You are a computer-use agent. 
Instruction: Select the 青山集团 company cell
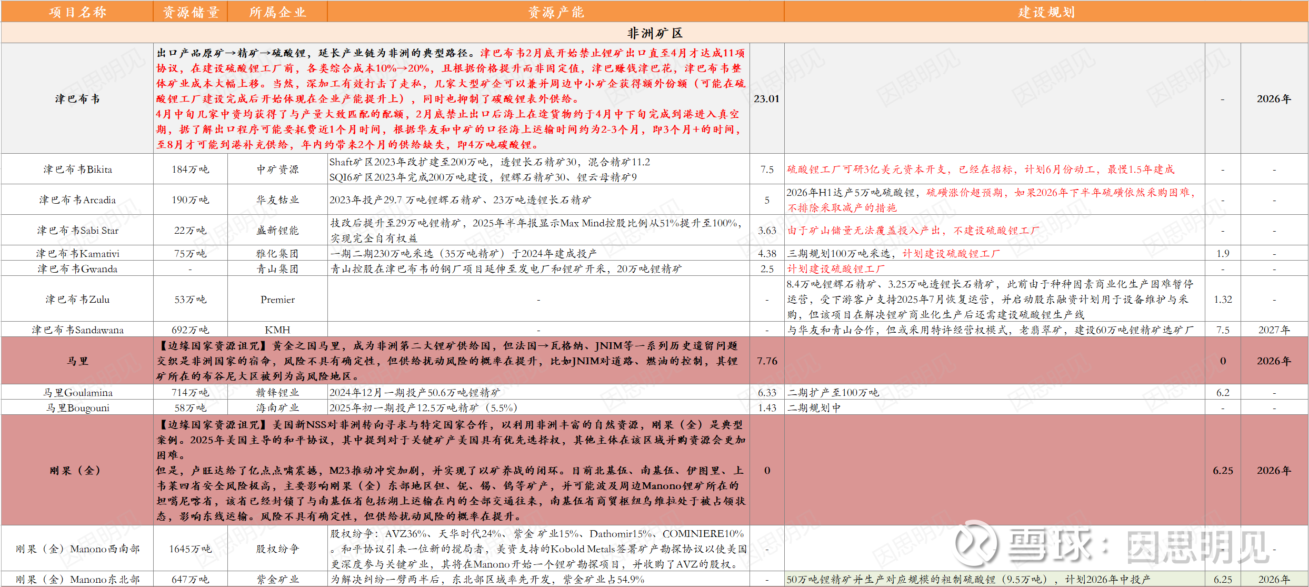277,268
